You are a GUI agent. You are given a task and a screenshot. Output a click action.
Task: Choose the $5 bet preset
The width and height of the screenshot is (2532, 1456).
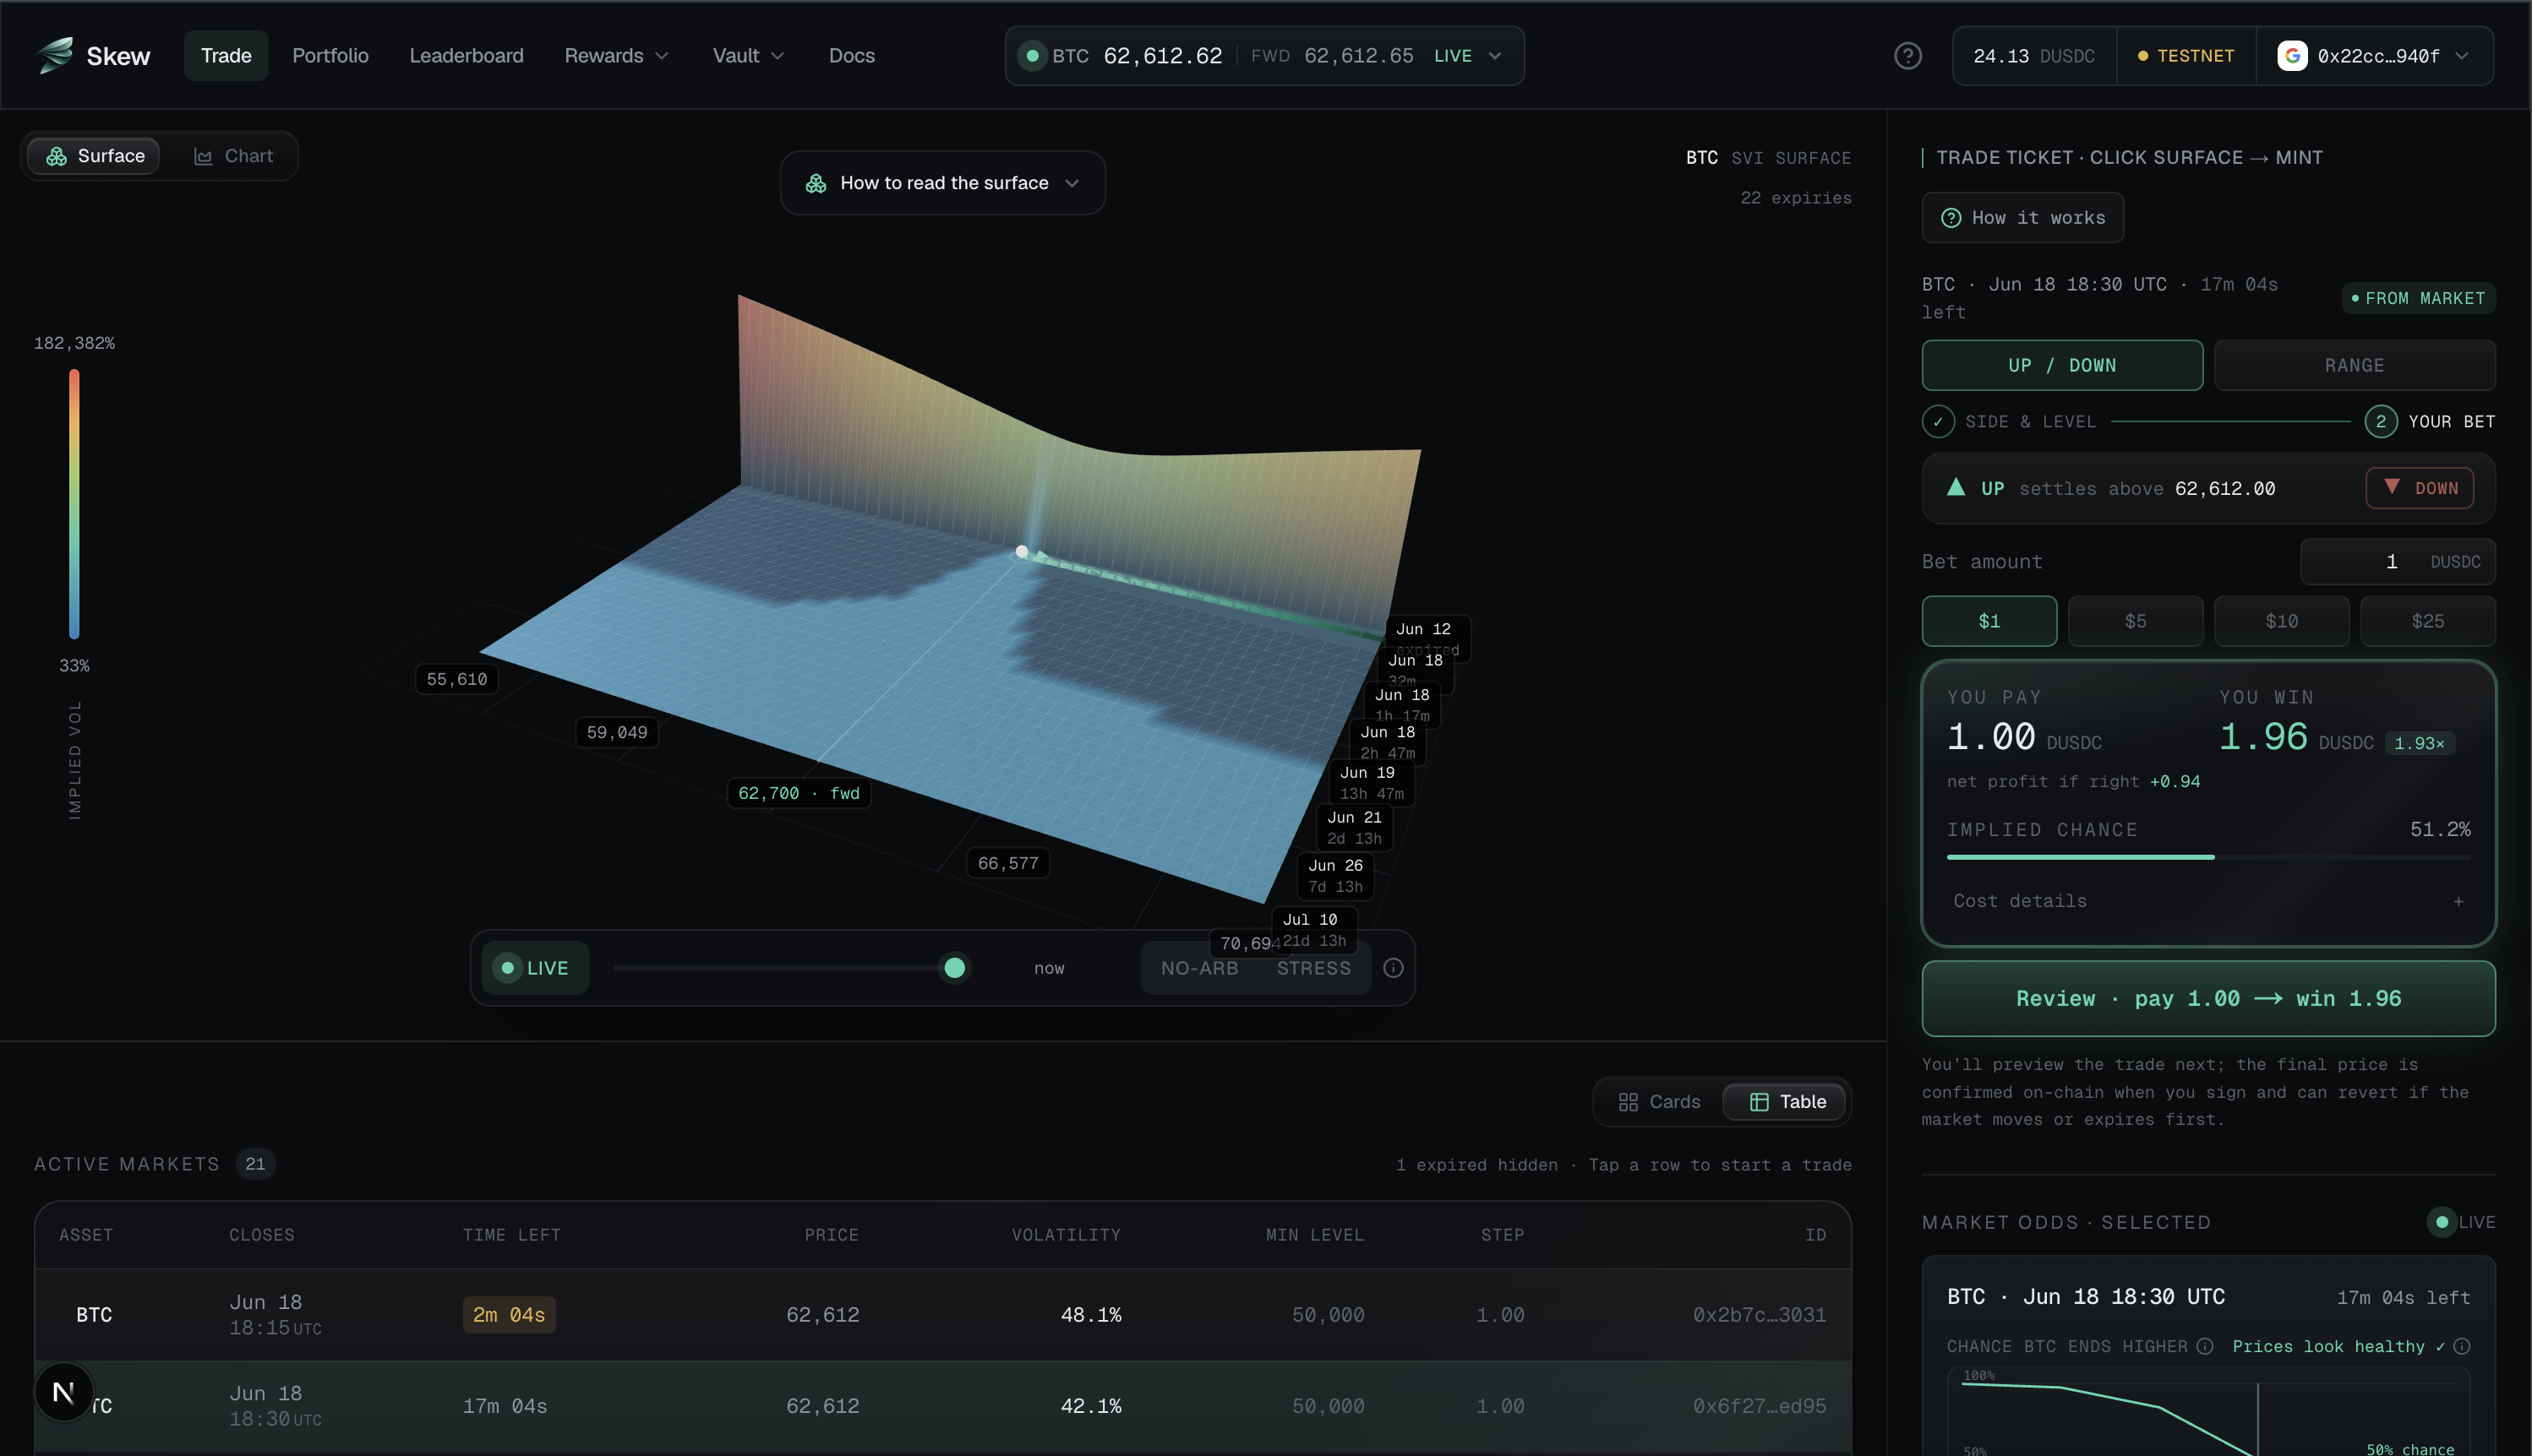click(2135, 621)
